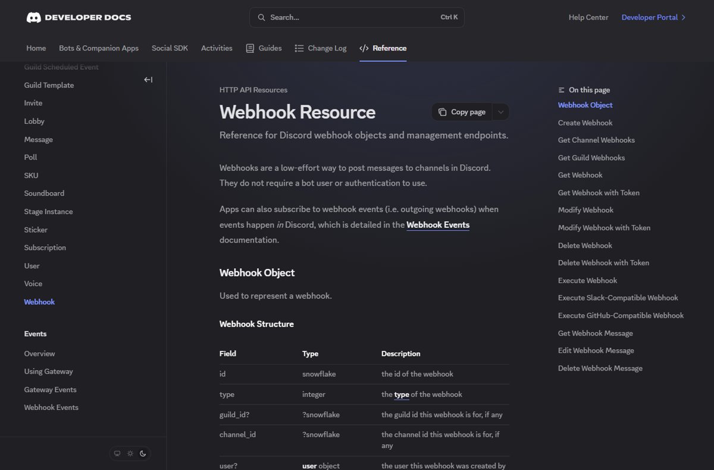Open Gateway Events in sidebar
This screenshot has width=714, height=470.
click(x=50, y=390)
